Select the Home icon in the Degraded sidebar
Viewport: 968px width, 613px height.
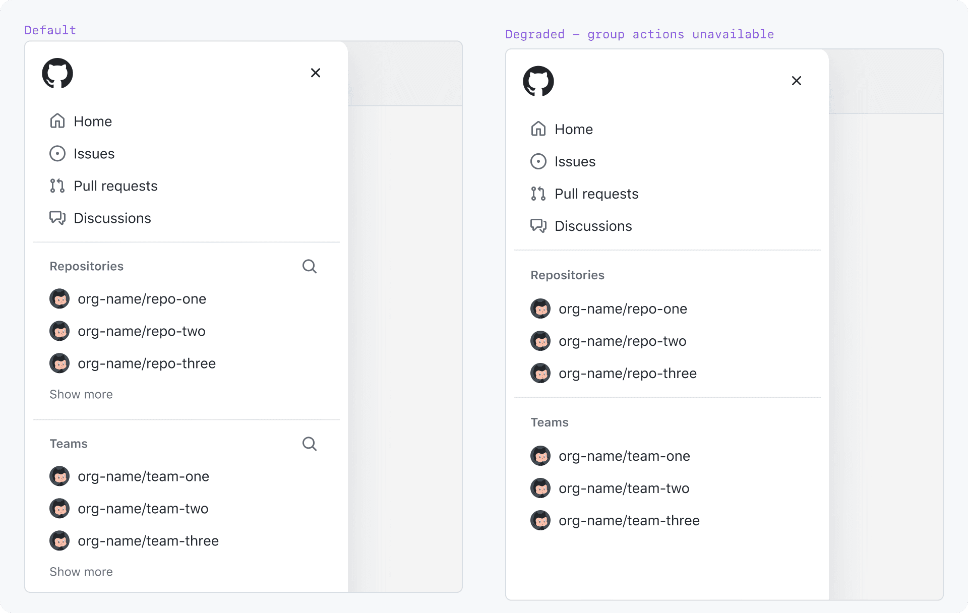pyautogui.click(x=538, y=129)
